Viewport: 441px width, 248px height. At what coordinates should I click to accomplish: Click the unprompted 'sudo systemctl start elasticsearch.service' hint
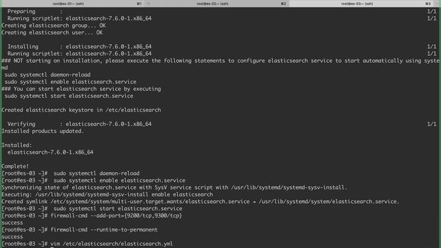tap(69, 96)
